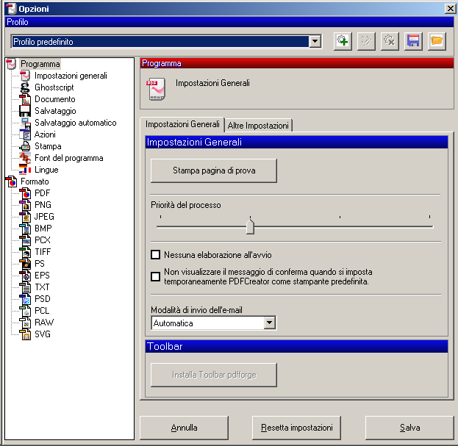Image resolution: width=458 pixels, height=446 pixels.
Task: Select the Ghostscript tree label
Action: click(54, 87)
